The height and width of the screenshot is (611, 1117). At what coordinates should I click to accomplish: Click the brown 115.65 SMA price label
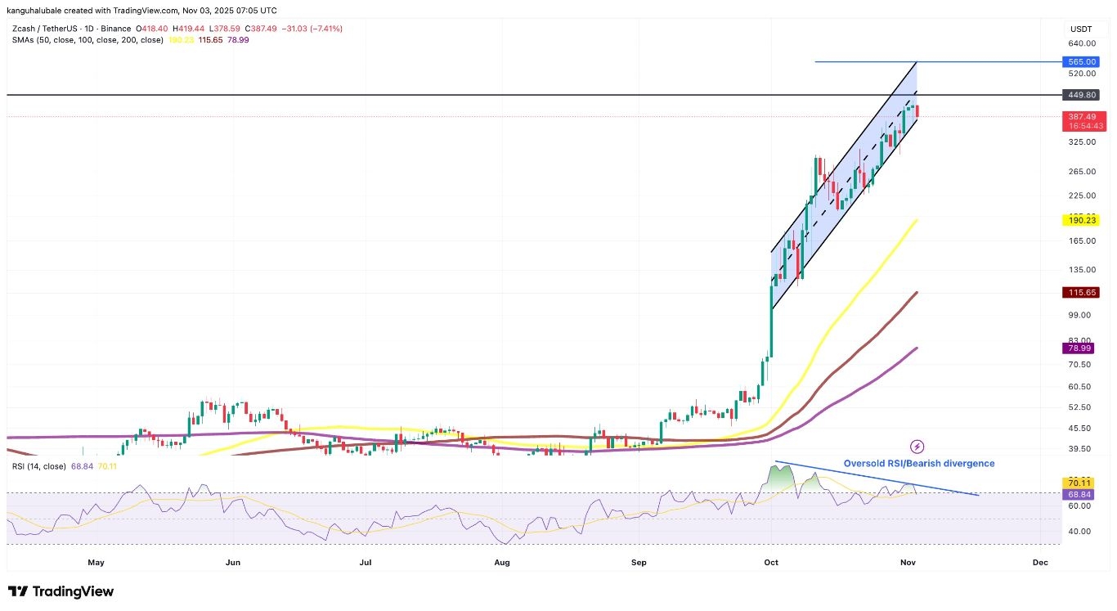click(1081, 292)
